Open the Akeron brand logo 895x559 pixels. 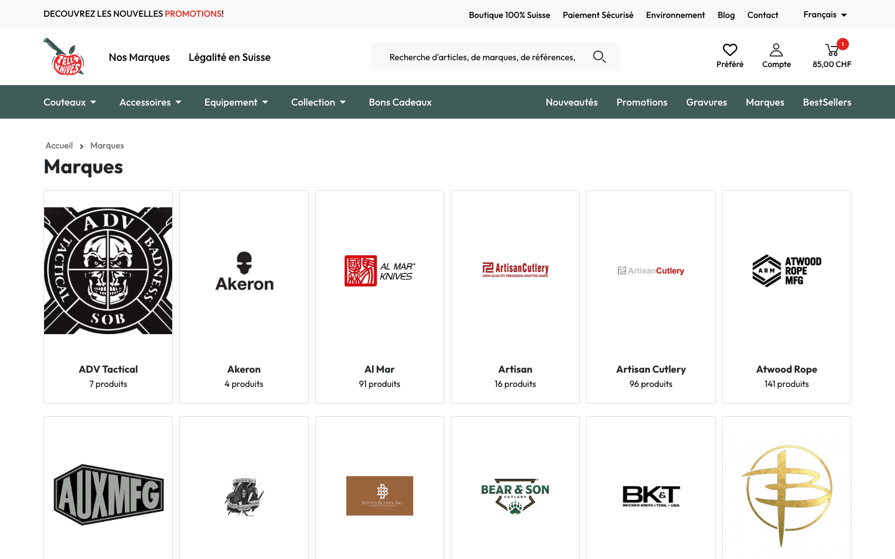[244, 271]
